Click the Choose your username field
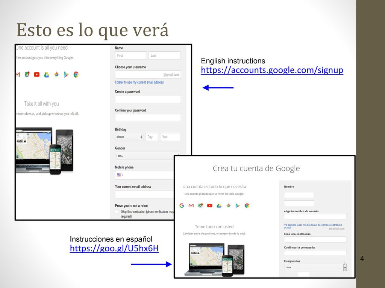 (x=148, y=75)
